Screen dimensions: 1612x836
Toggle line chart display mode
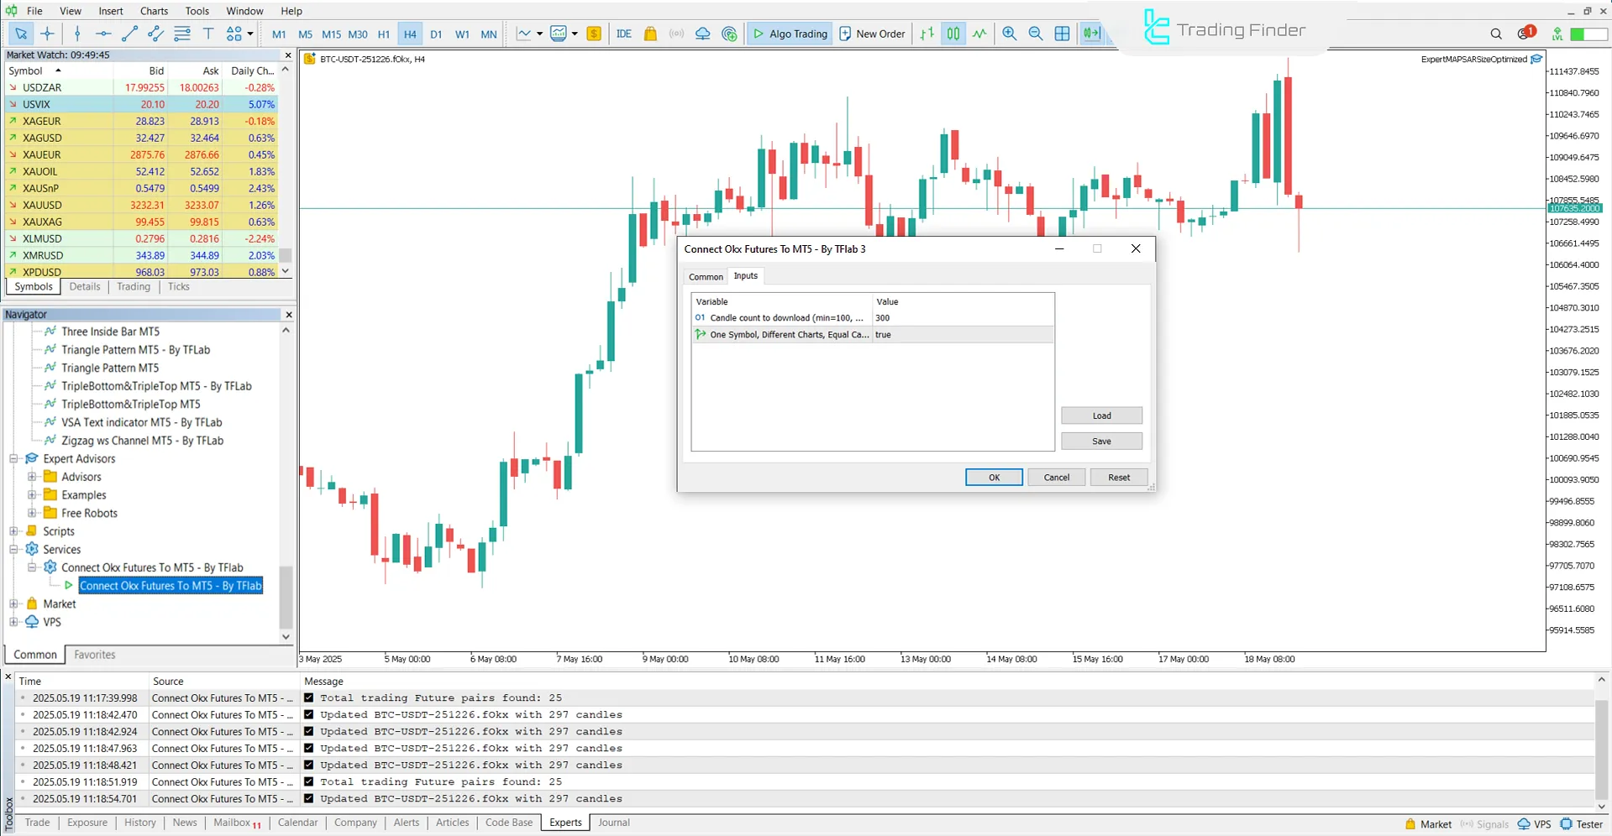[979, 34]
